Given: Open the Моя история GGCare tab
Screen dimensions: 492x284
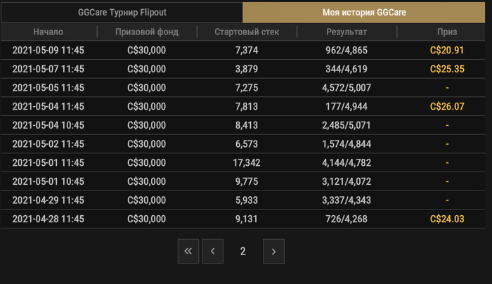Looking at the screenshot, I should click(x=365, y=13).
